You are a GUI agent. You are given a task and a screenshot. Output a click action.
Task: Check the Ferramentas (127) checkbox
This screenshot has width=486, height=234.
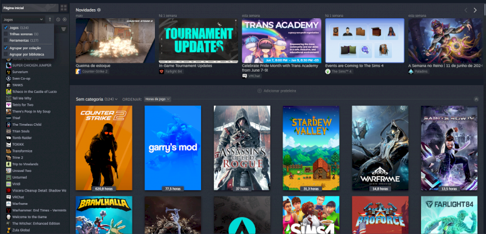coord(5,41)
